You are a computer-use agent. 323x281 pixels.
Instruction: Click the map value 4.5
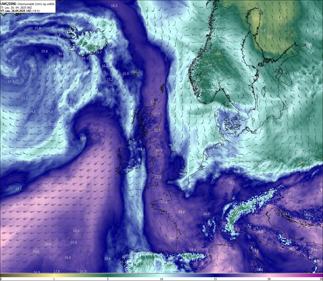click(263, 30)
